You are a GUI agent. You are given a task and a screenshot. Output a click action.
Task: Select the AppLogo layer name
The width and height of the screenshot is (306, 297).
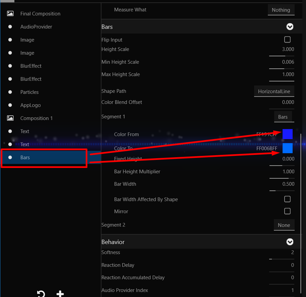coord(30,105)
